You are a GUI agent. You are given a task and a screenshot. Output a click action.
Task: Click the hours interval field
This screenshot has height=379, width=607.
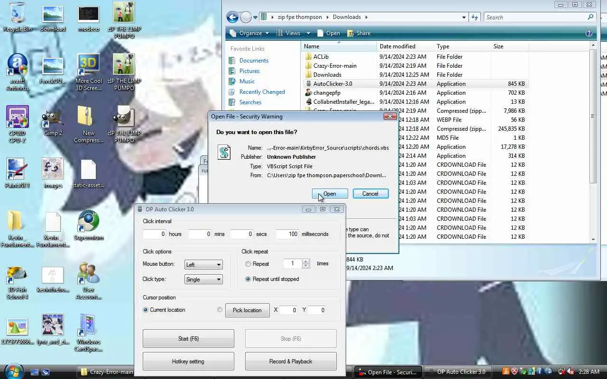coord(154,234)
